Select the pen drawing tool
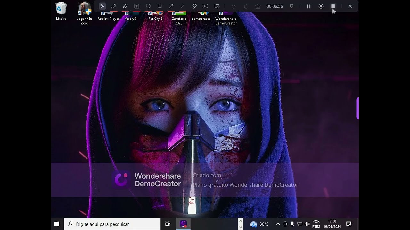 [x=114, y=6]
